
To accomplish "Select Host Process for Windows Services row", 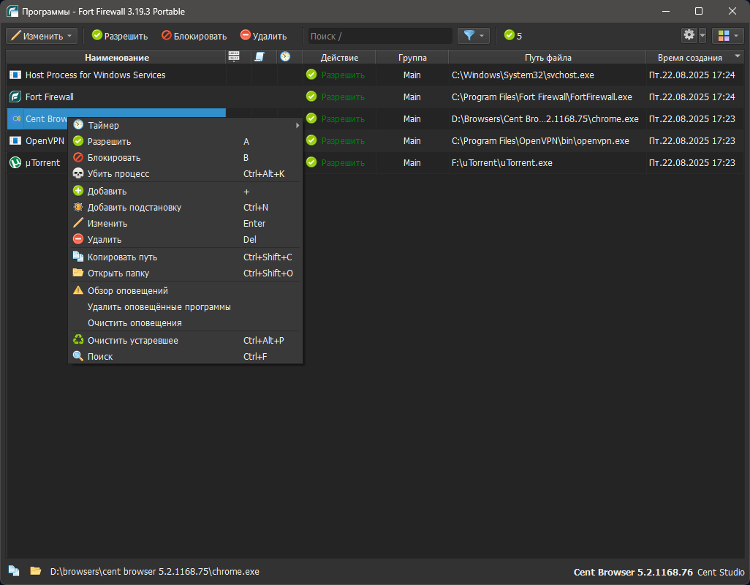I will coord(376,75).
